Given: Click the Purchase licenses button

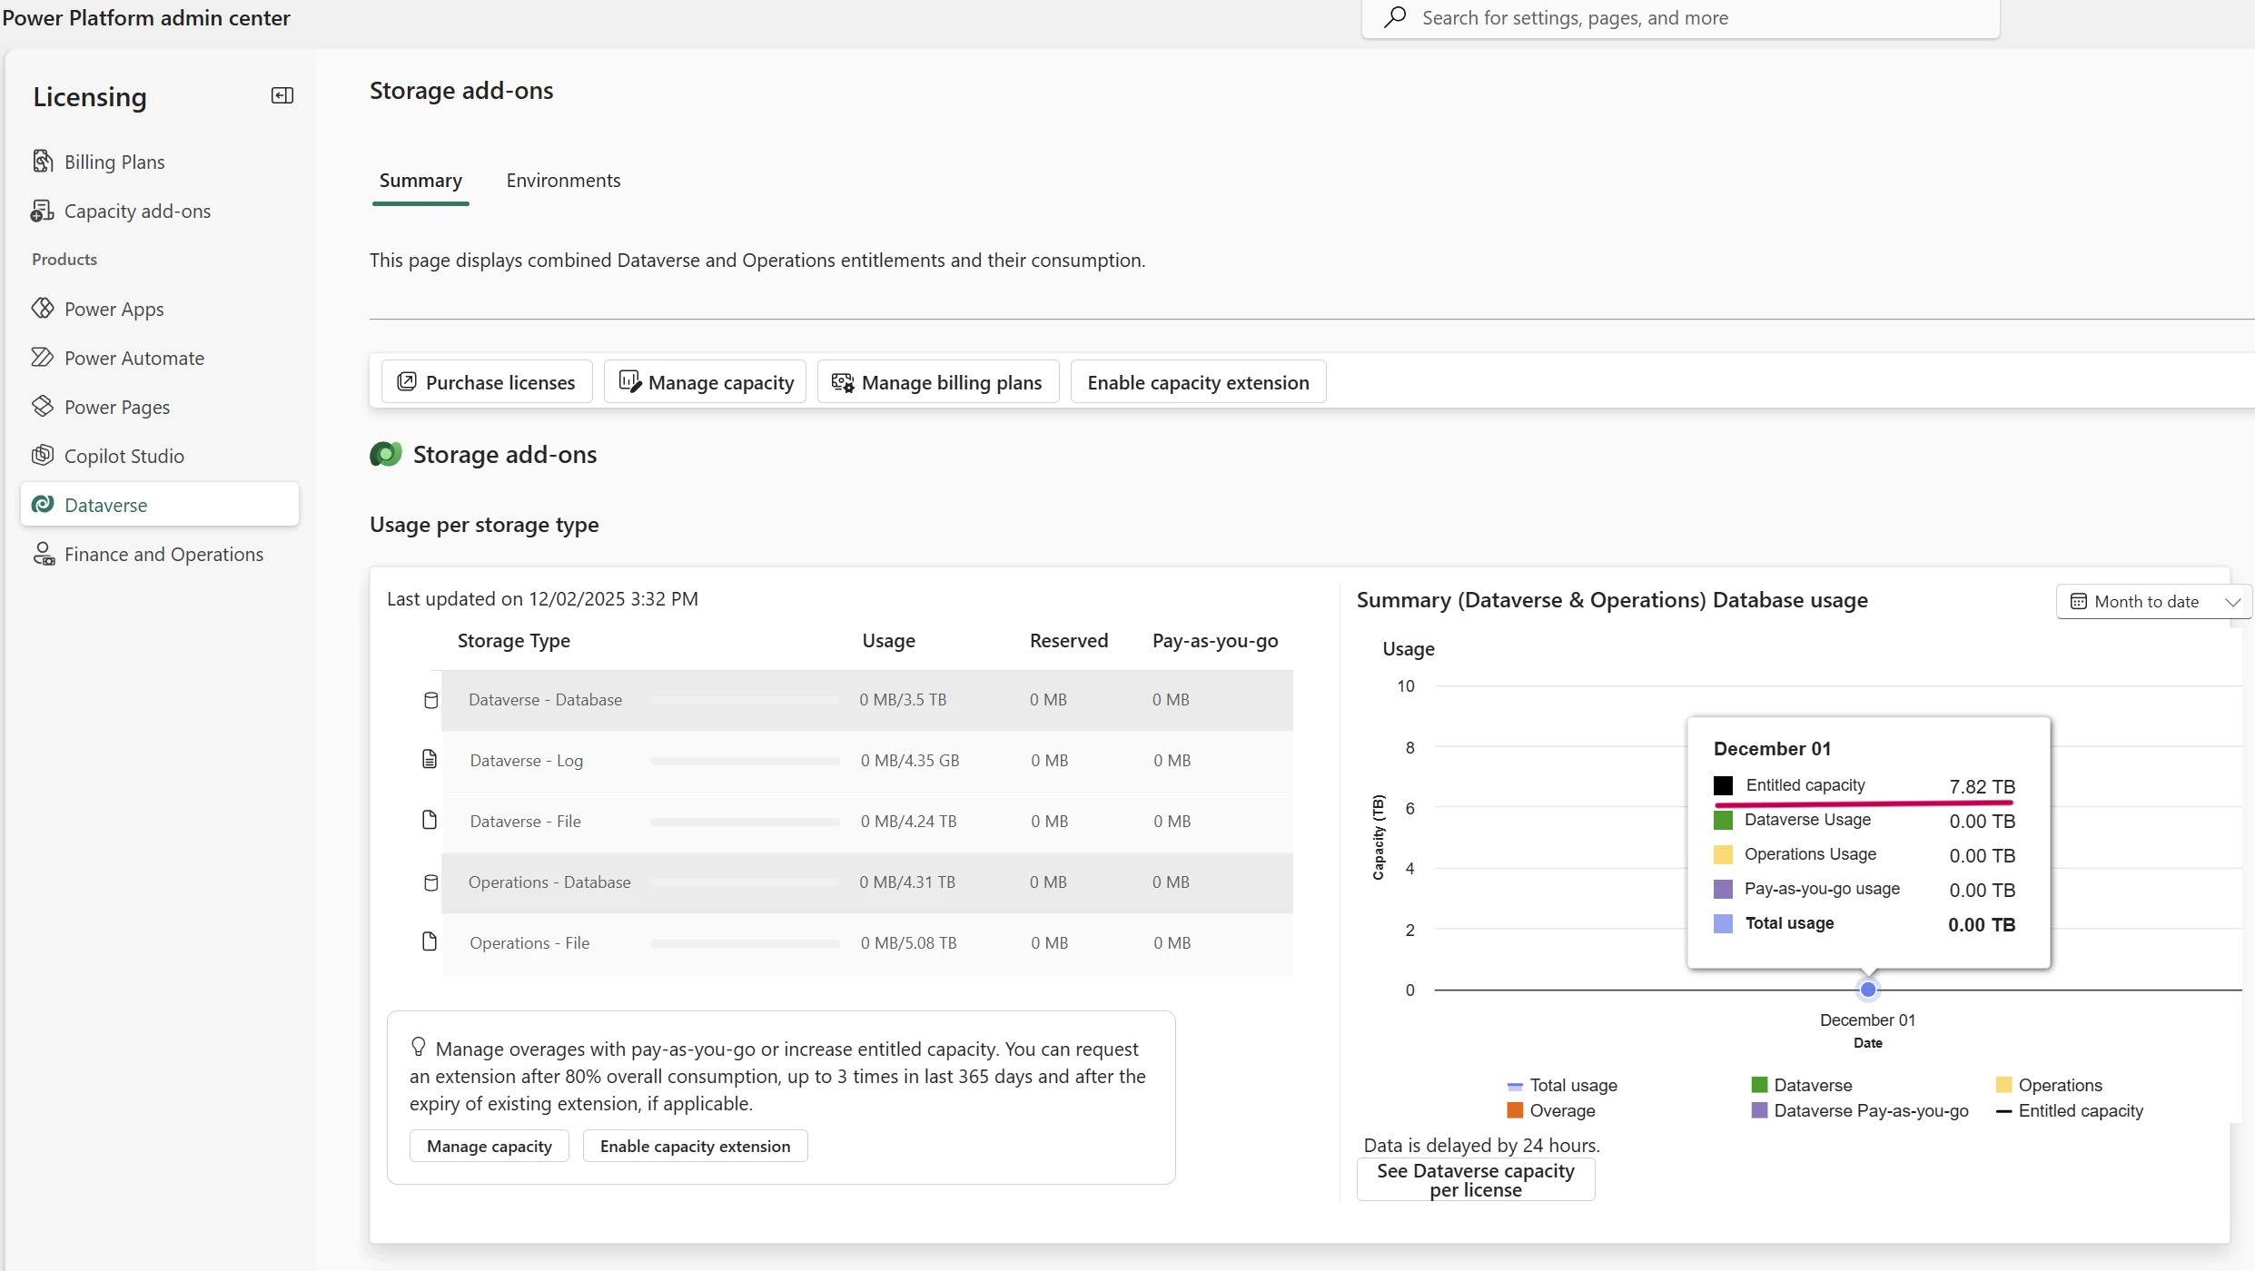Looking at the screenshot, I should [486, 381].
